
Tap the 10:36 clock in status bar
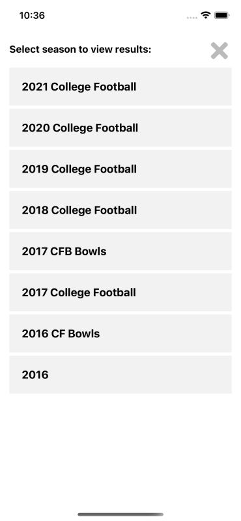pos(32,16)
